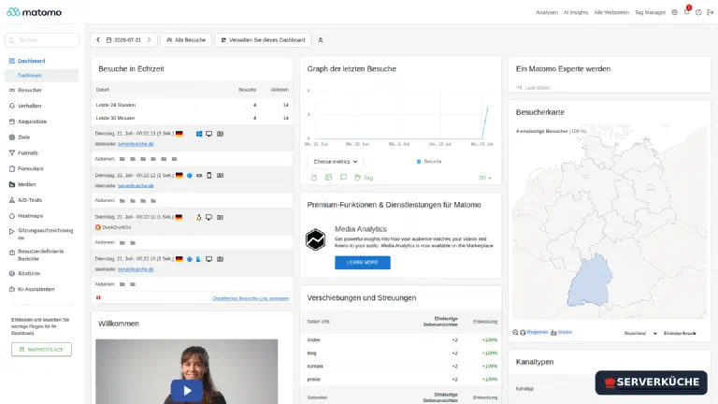The width and height of the screenshot is (718, 404).
Task: Open Alle Besuche segment selector
Action: coord(186,40)
